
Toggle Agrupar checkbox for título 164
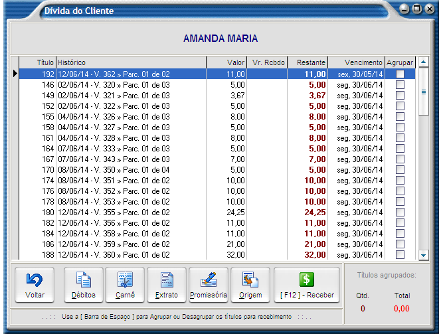[400, 148]
